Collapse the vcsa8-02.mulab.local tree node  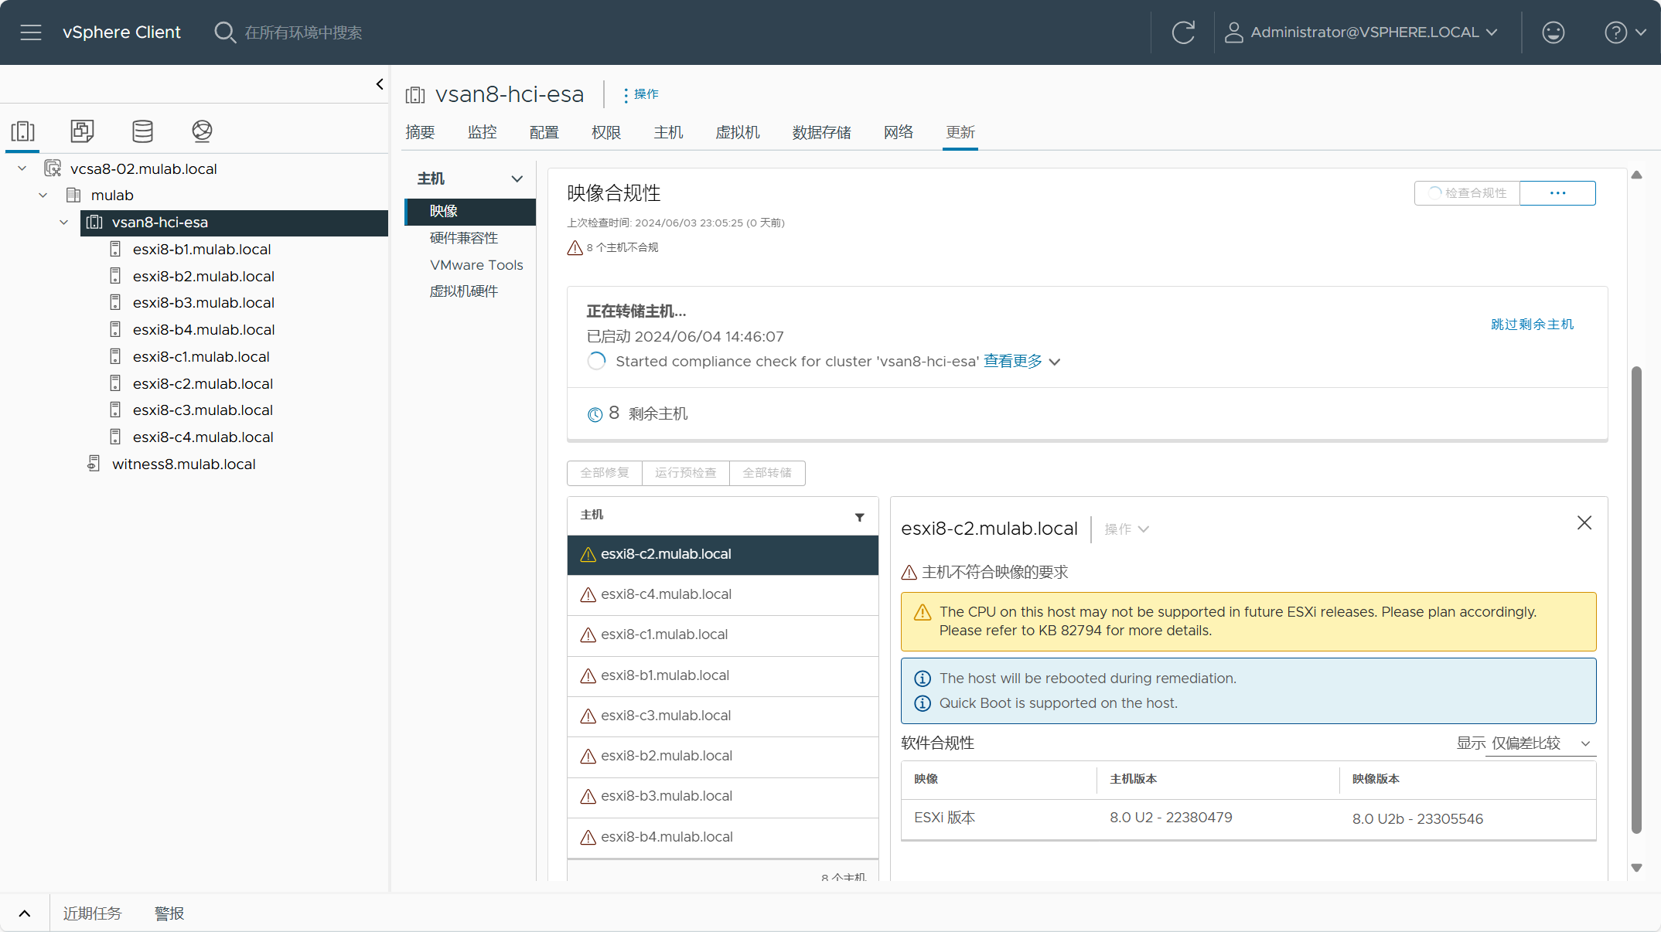tap(22, 168)
